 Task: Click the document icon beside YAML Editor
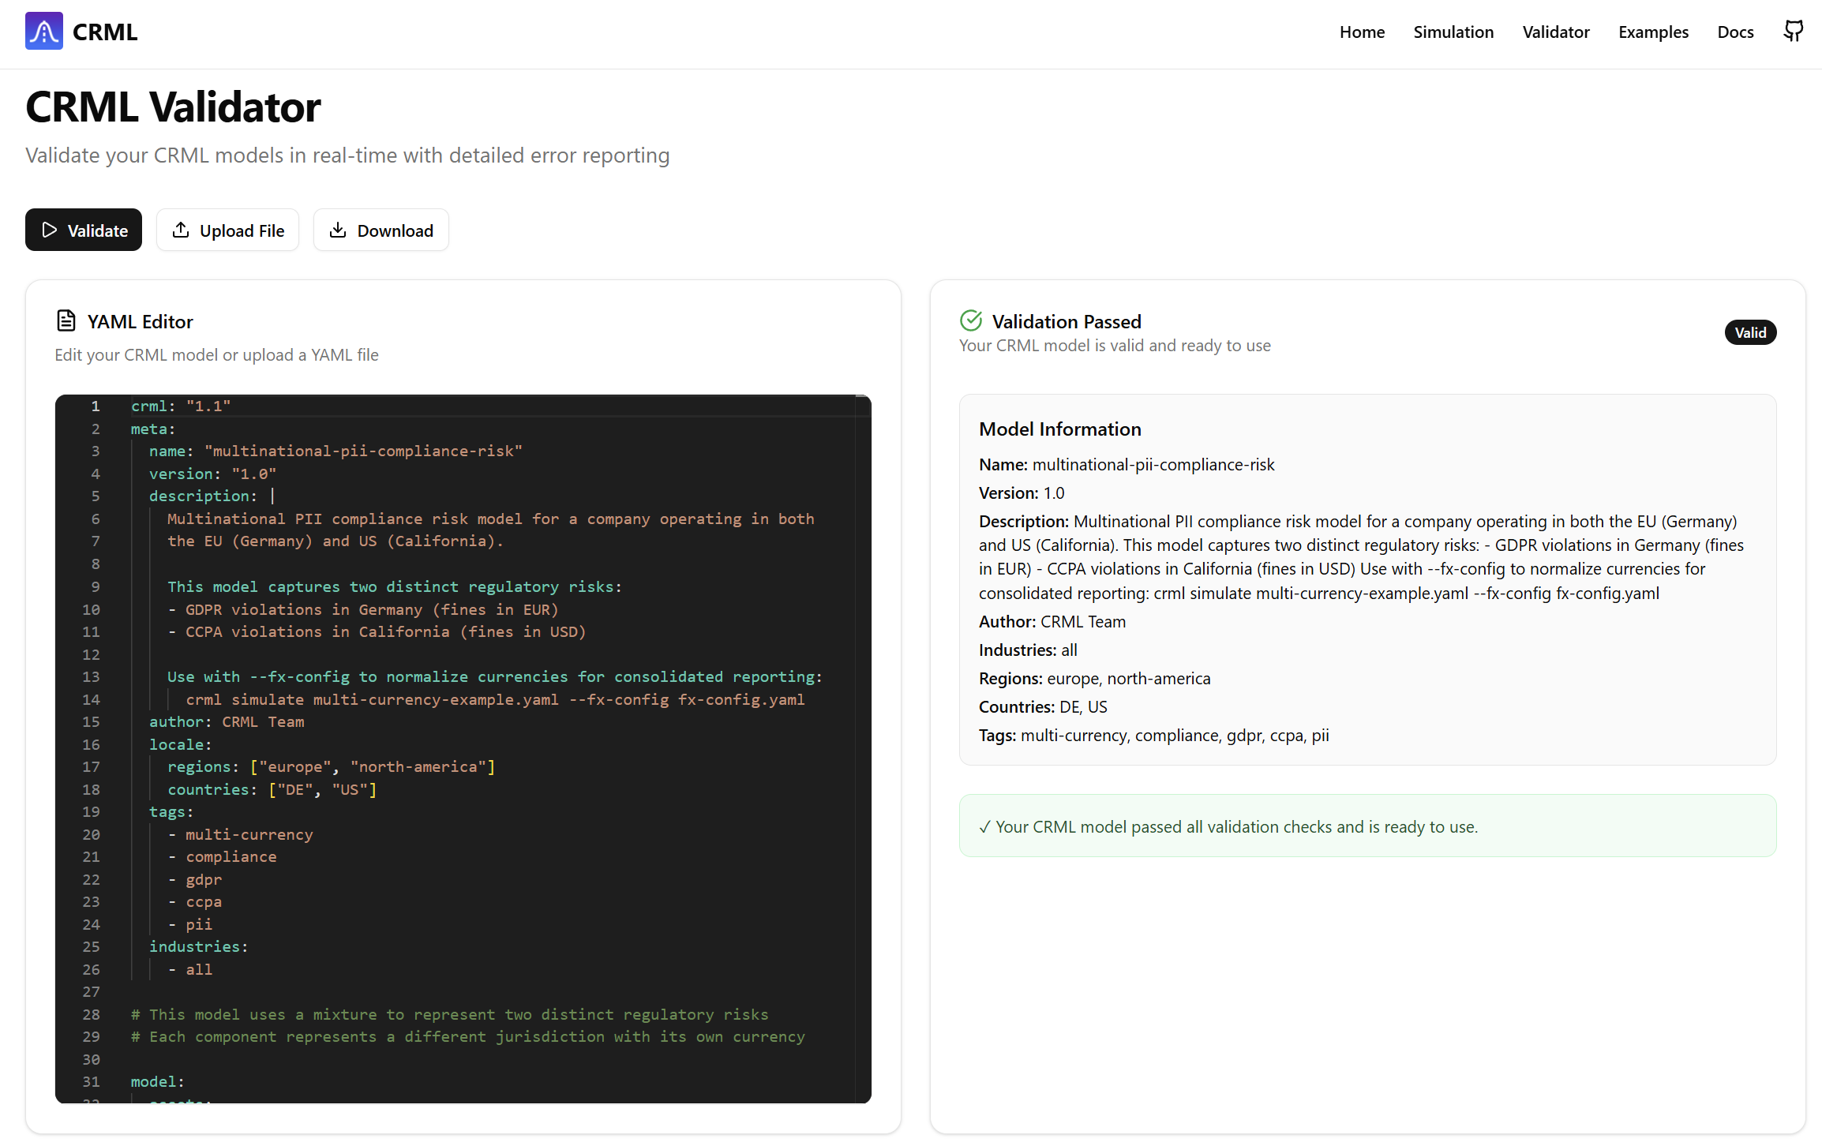(x=66, y=320)
